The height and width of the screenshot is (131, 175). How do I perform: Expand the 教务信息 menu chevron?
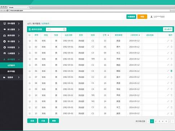19,35
